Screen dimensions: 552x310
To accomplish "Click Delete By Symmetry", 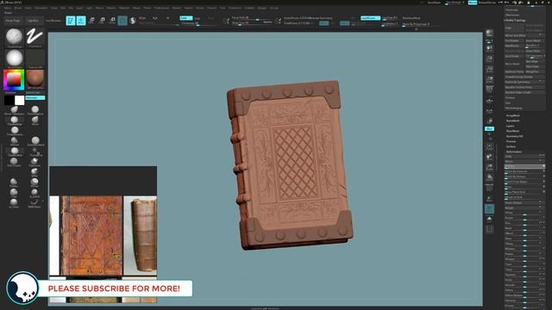I will (x=524, y=82).
